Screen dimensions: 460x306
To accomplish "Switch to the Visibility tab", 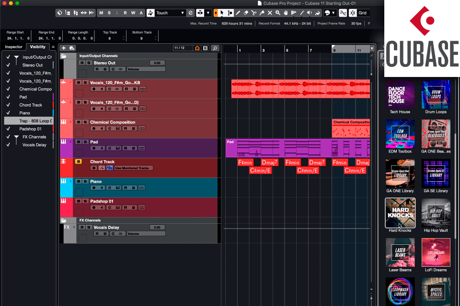I will 37,47.
